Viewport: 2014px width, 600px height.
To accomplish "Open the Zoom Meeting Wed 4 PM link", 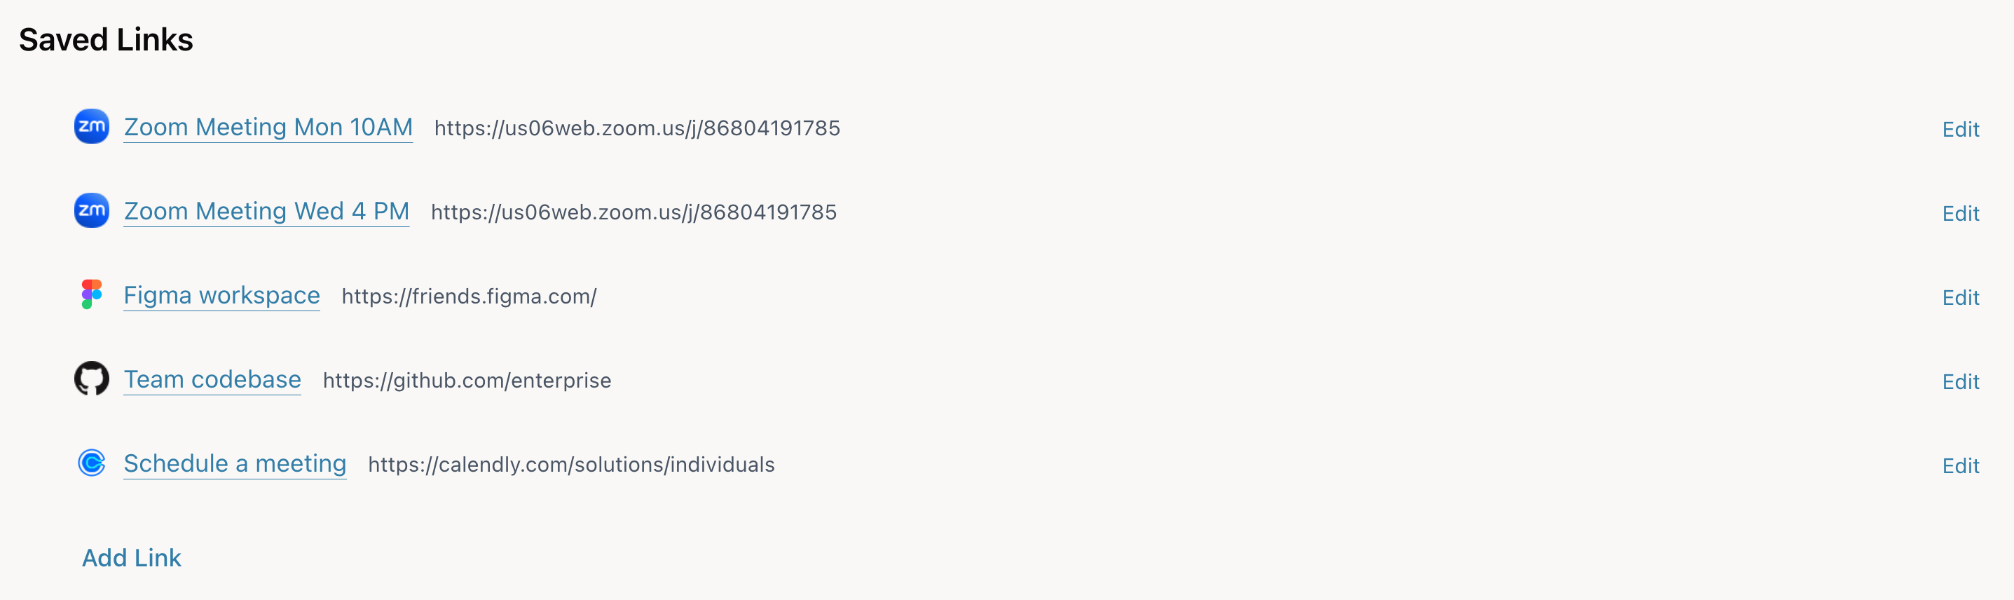I will coord(266,211).
